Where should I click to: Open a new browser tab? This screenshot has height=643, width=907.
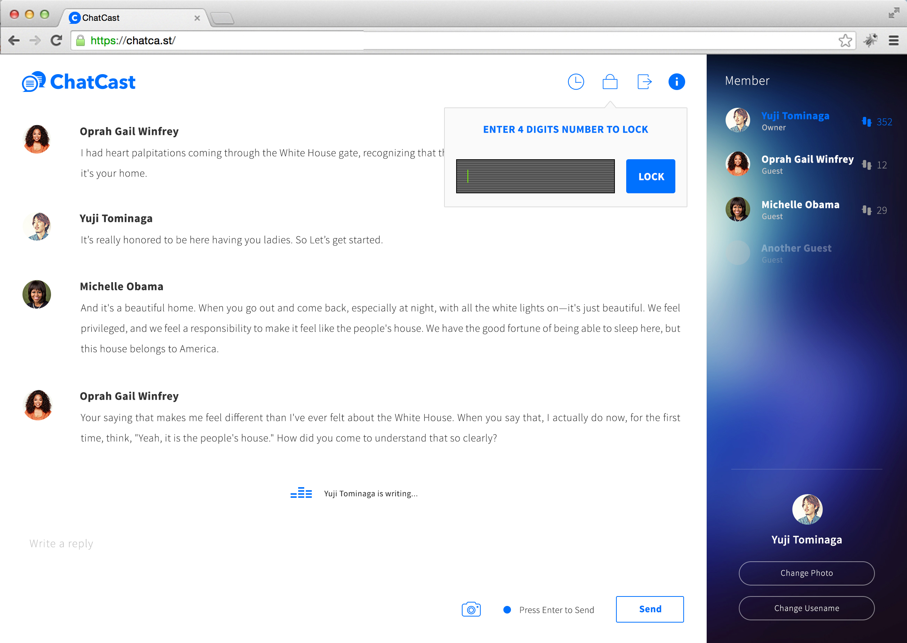pyautogui.click(x=222, y=18)
